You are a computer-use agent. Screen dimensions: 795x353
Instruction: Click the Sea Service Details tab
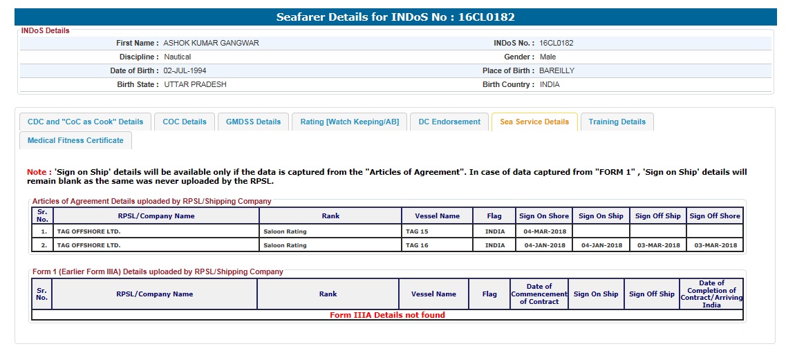pyautogui.click(x=534, y=122)
